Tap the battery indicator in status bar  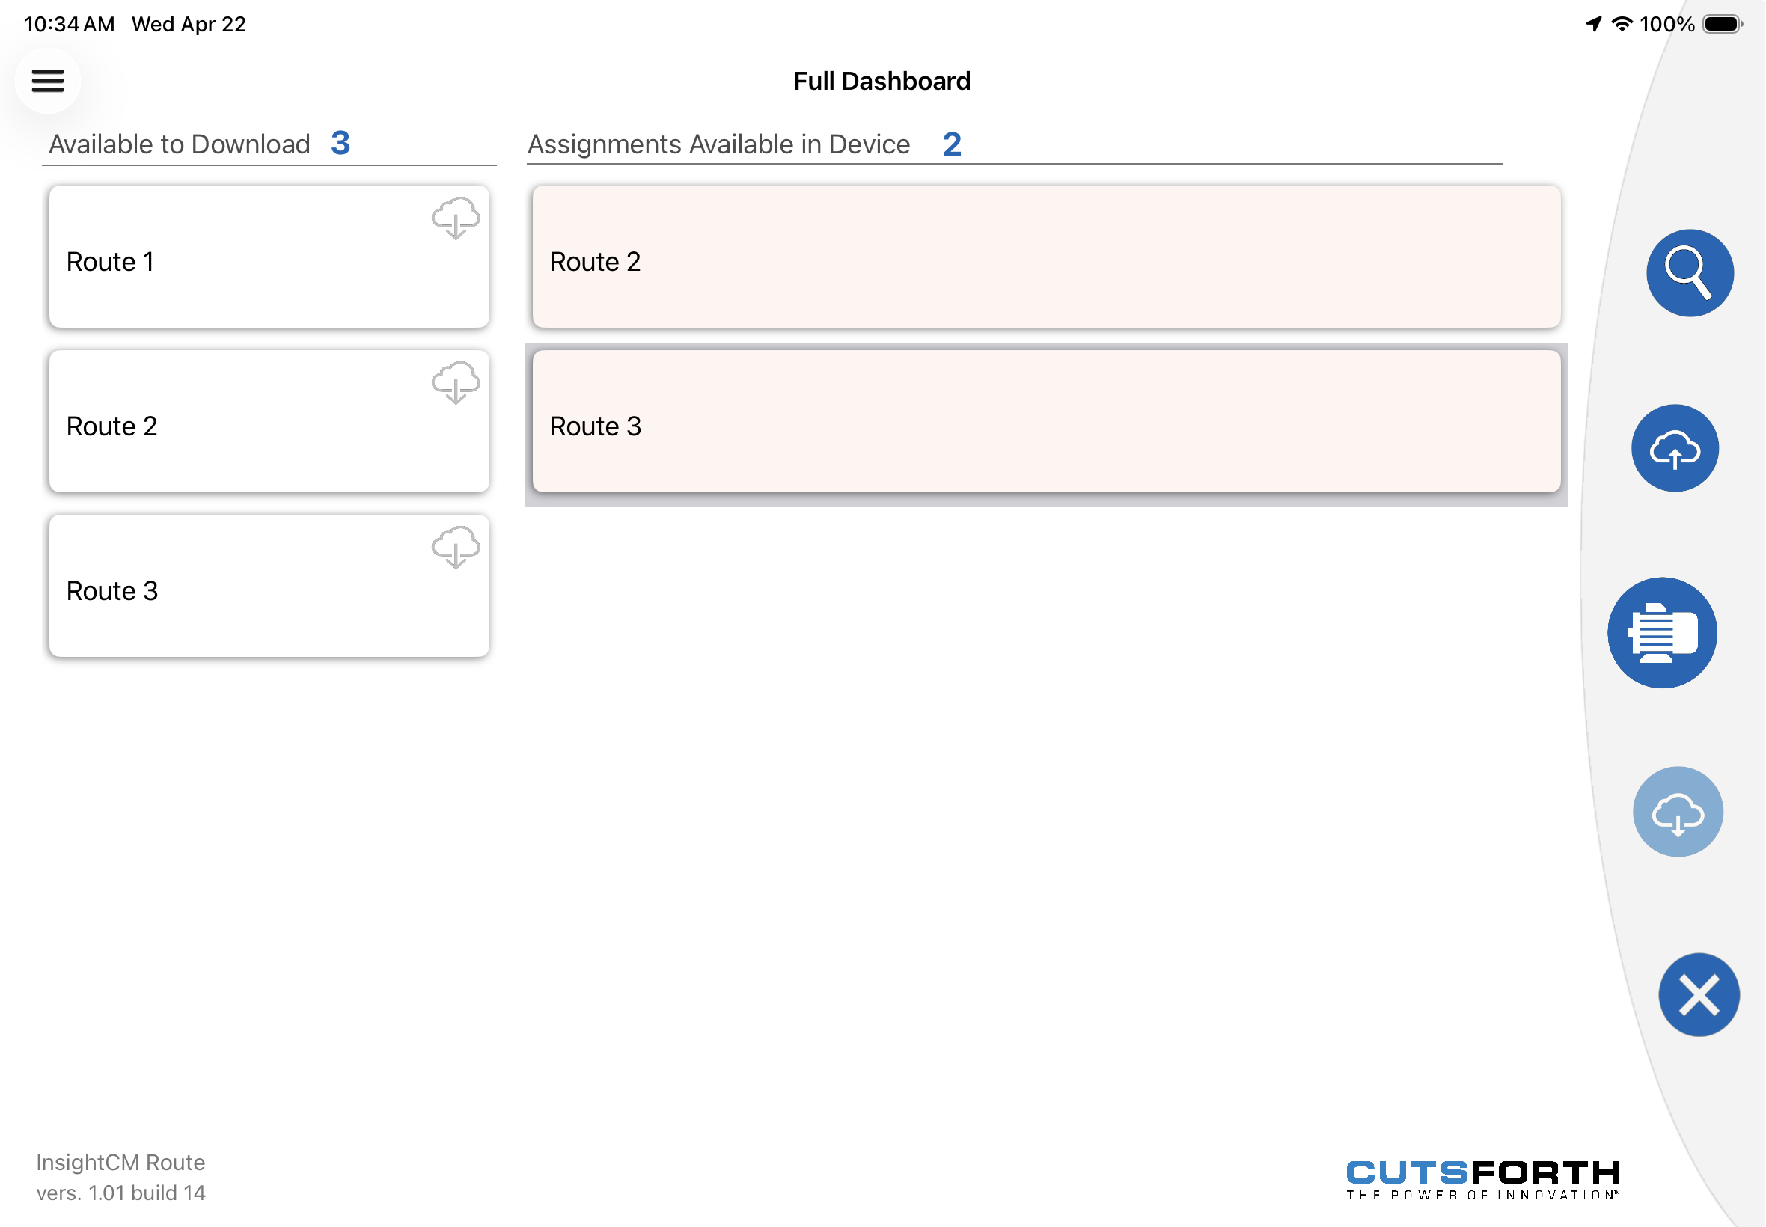[x=1722, y=25]
